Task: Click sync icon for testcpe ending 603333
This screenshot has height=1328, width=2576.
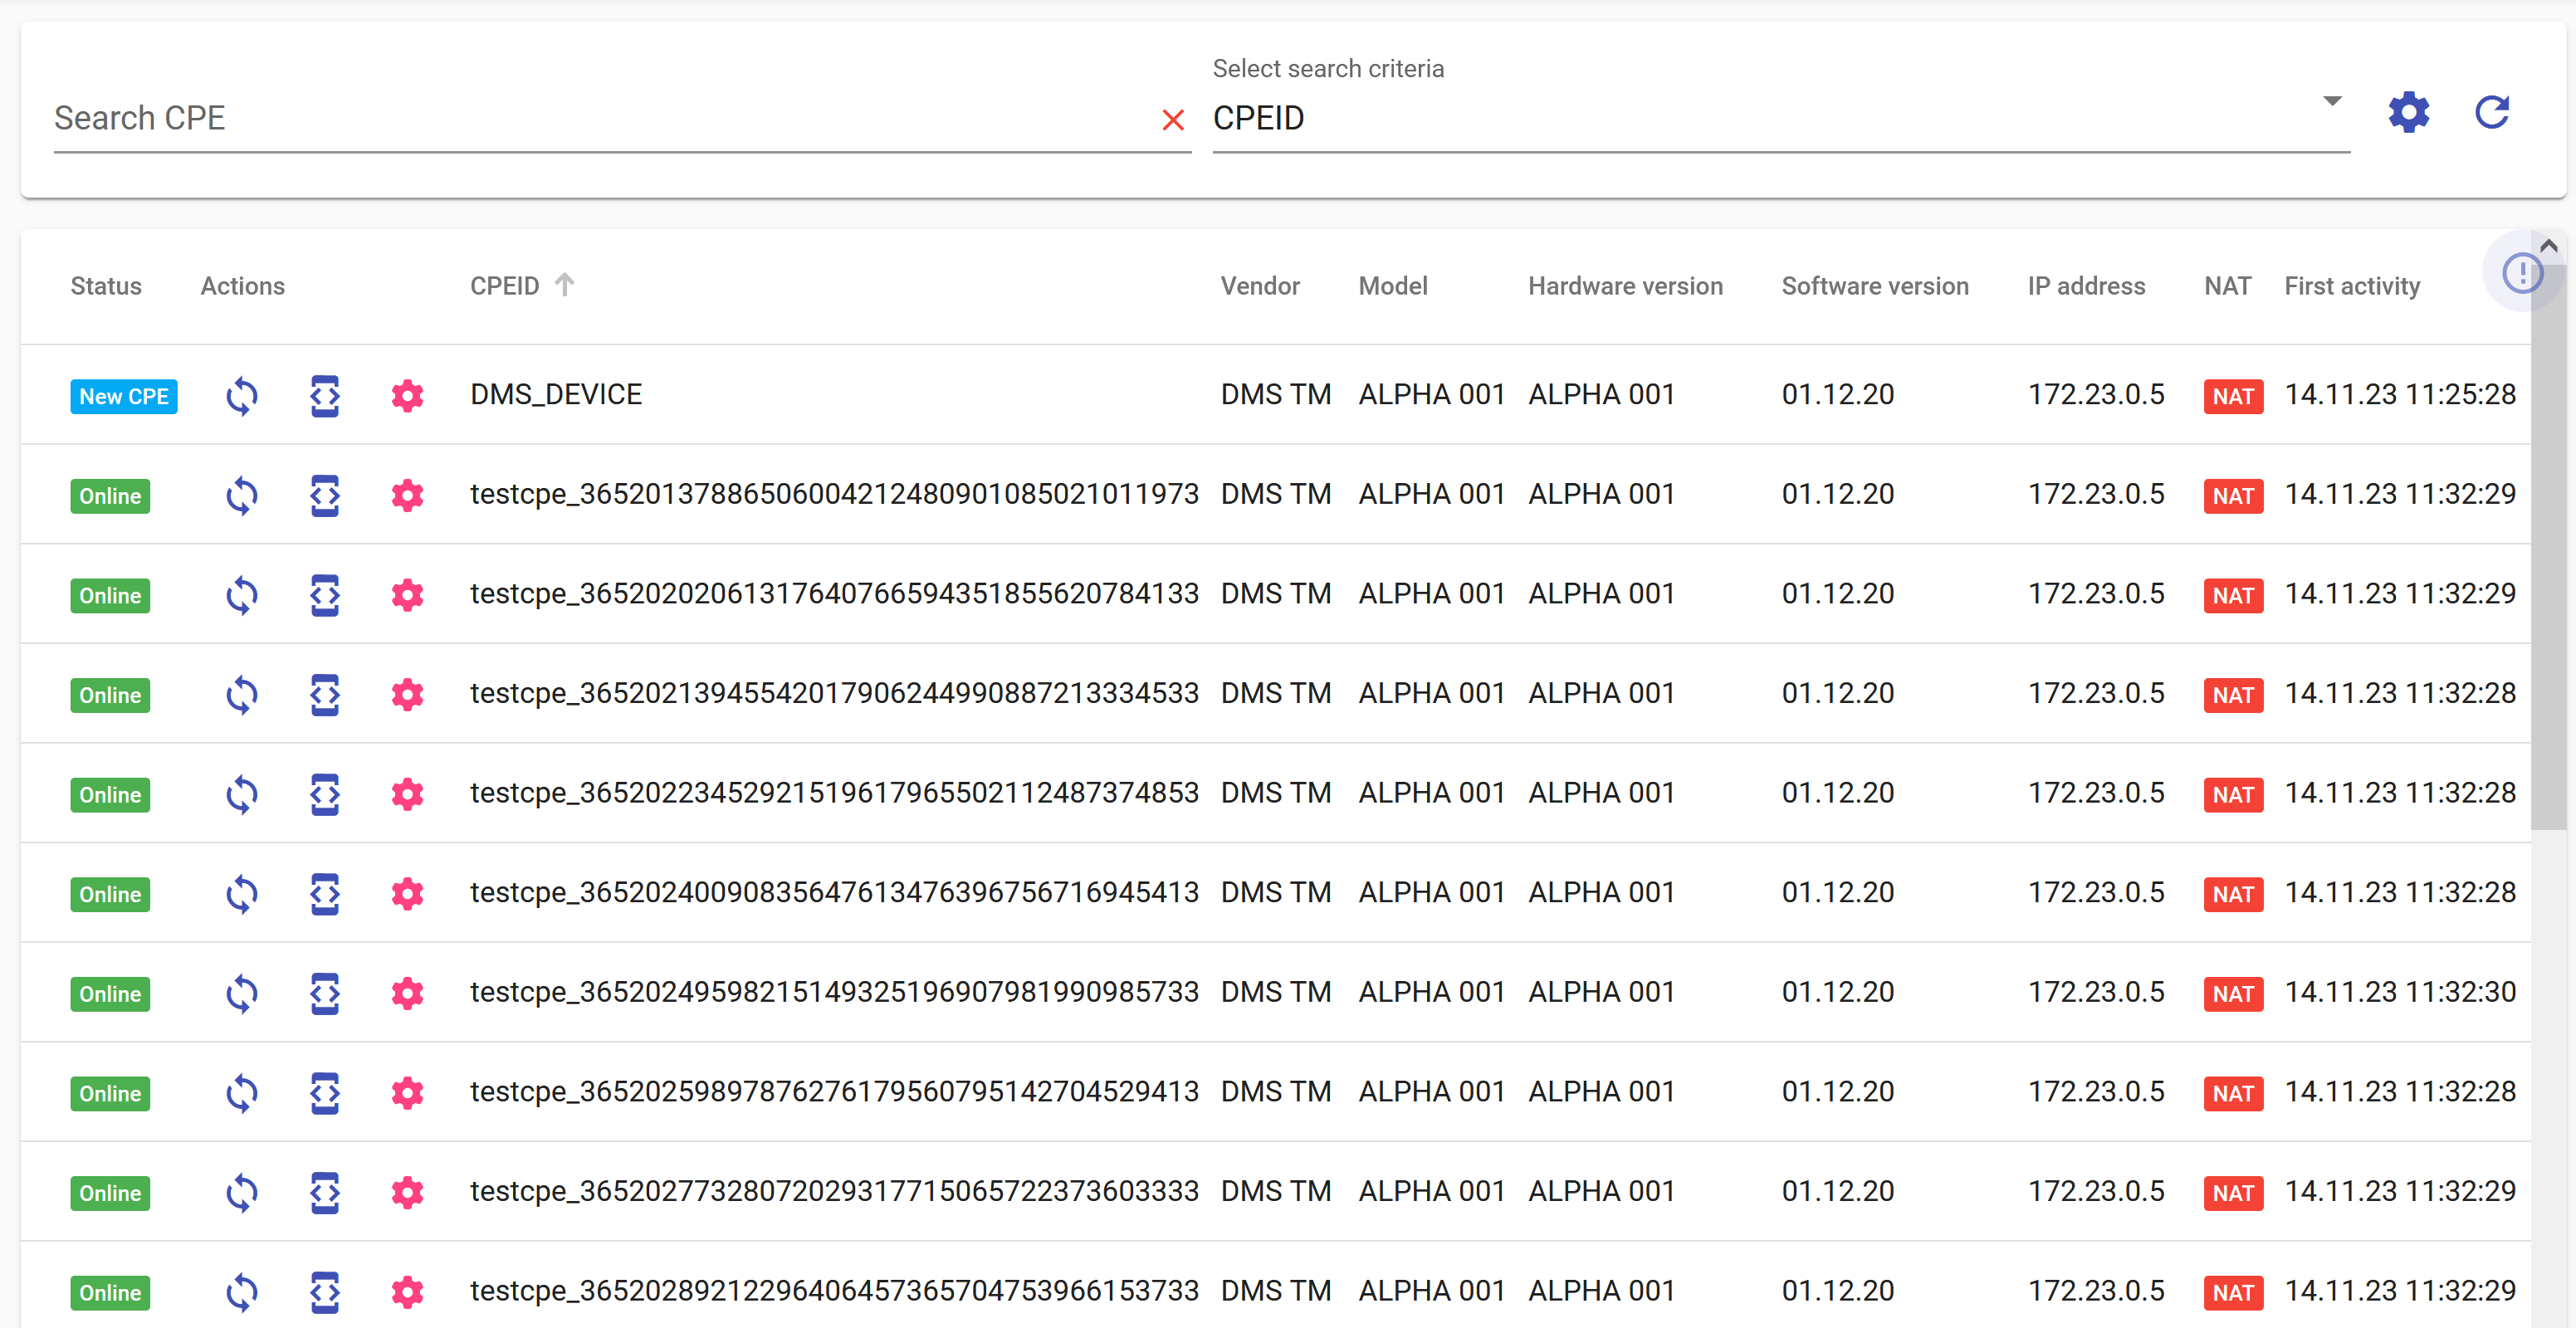Action: click(242, 1193)
